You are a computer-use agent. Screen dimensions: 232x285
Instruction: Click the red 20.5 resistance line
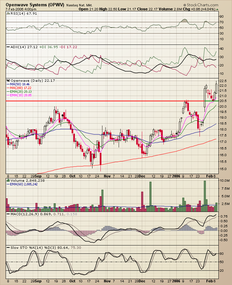tap(105, 101)
